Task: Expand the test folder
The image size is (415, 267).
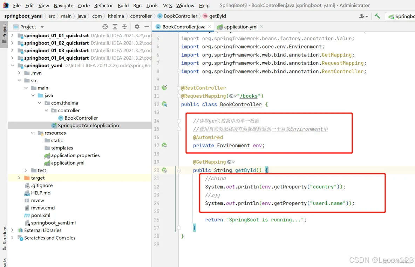Action: pyautogui.click(x=26, y=170)
